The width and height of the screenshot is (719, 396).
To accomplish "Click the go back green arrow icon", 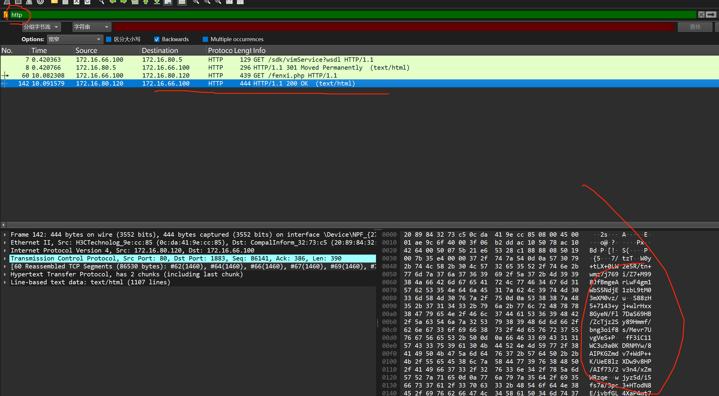I will [x=112, y=2].
